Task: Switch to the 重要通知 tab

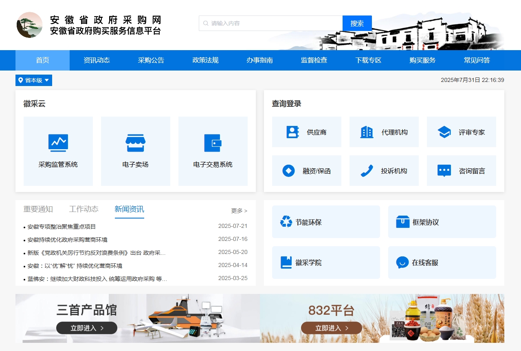Action: coord(37,209)
